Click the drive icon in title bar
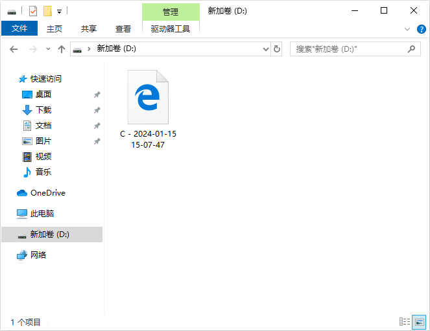Viewport: 430px width, 331px height. pos(12,12)
